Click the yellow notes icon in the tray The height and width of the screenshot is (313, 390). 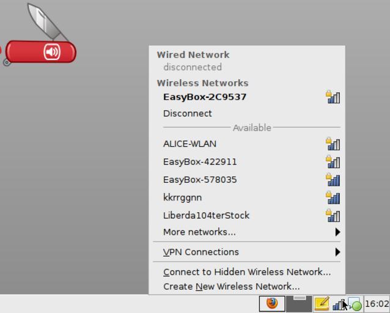322,303
